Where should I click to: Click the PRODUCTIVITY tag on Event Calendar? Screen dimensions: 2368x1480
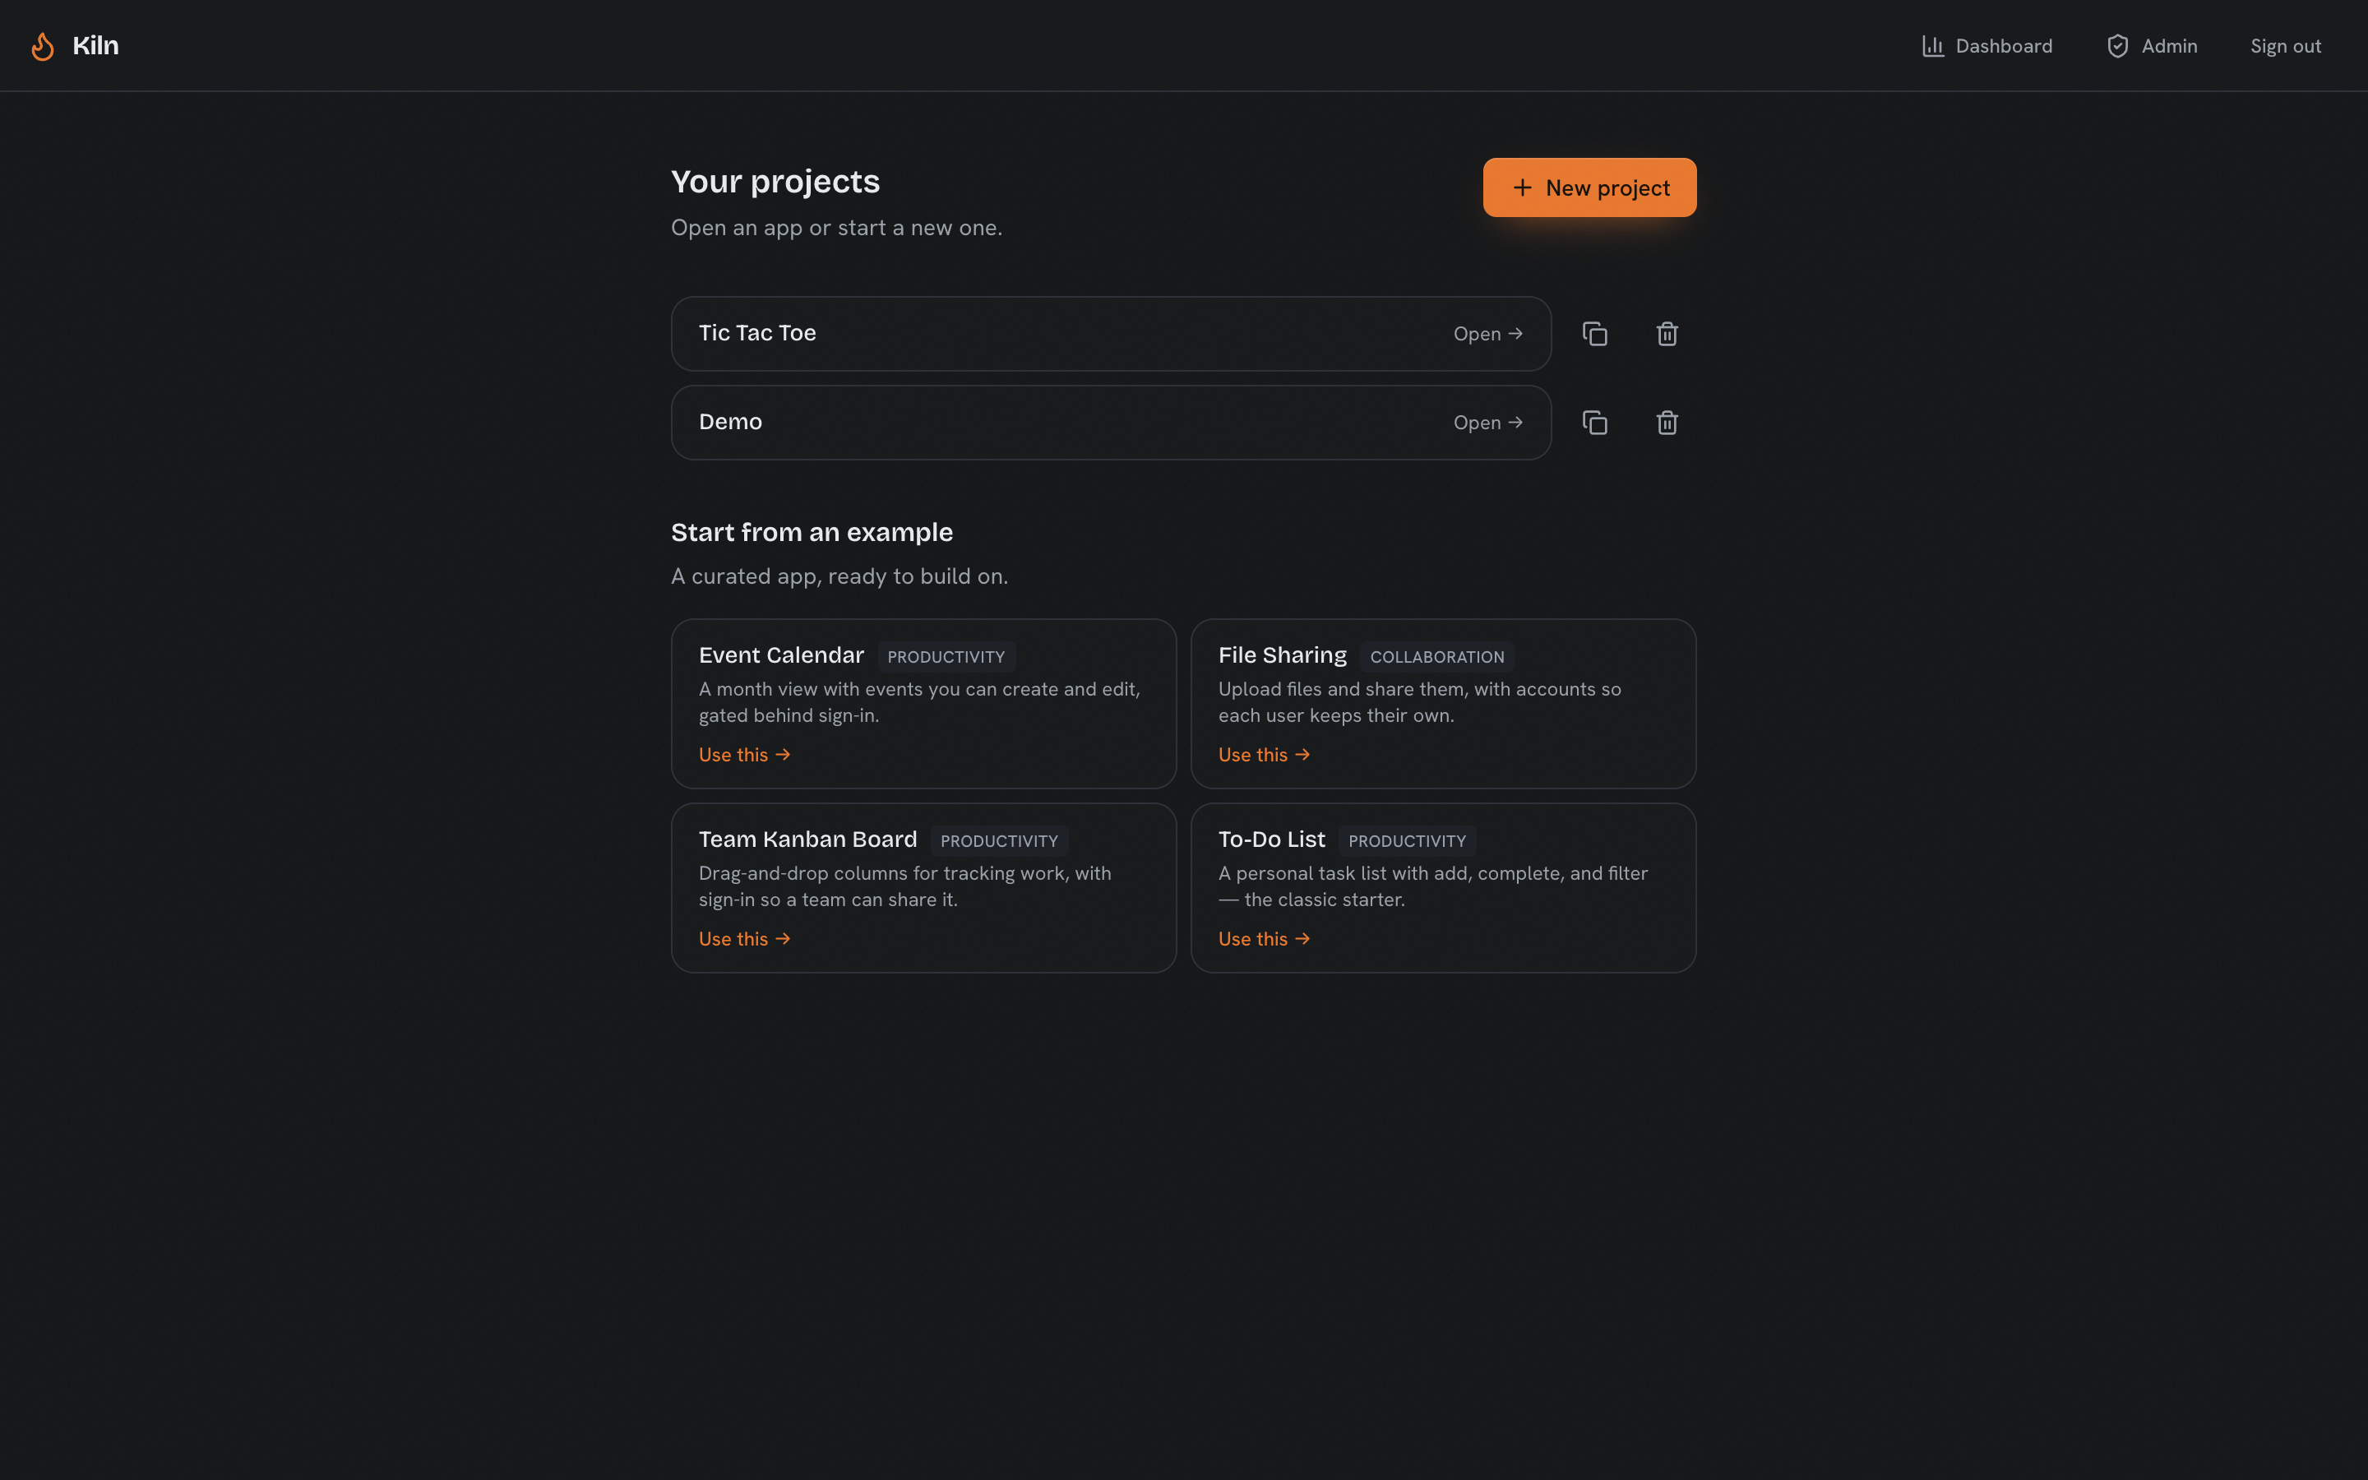point(946,657)
